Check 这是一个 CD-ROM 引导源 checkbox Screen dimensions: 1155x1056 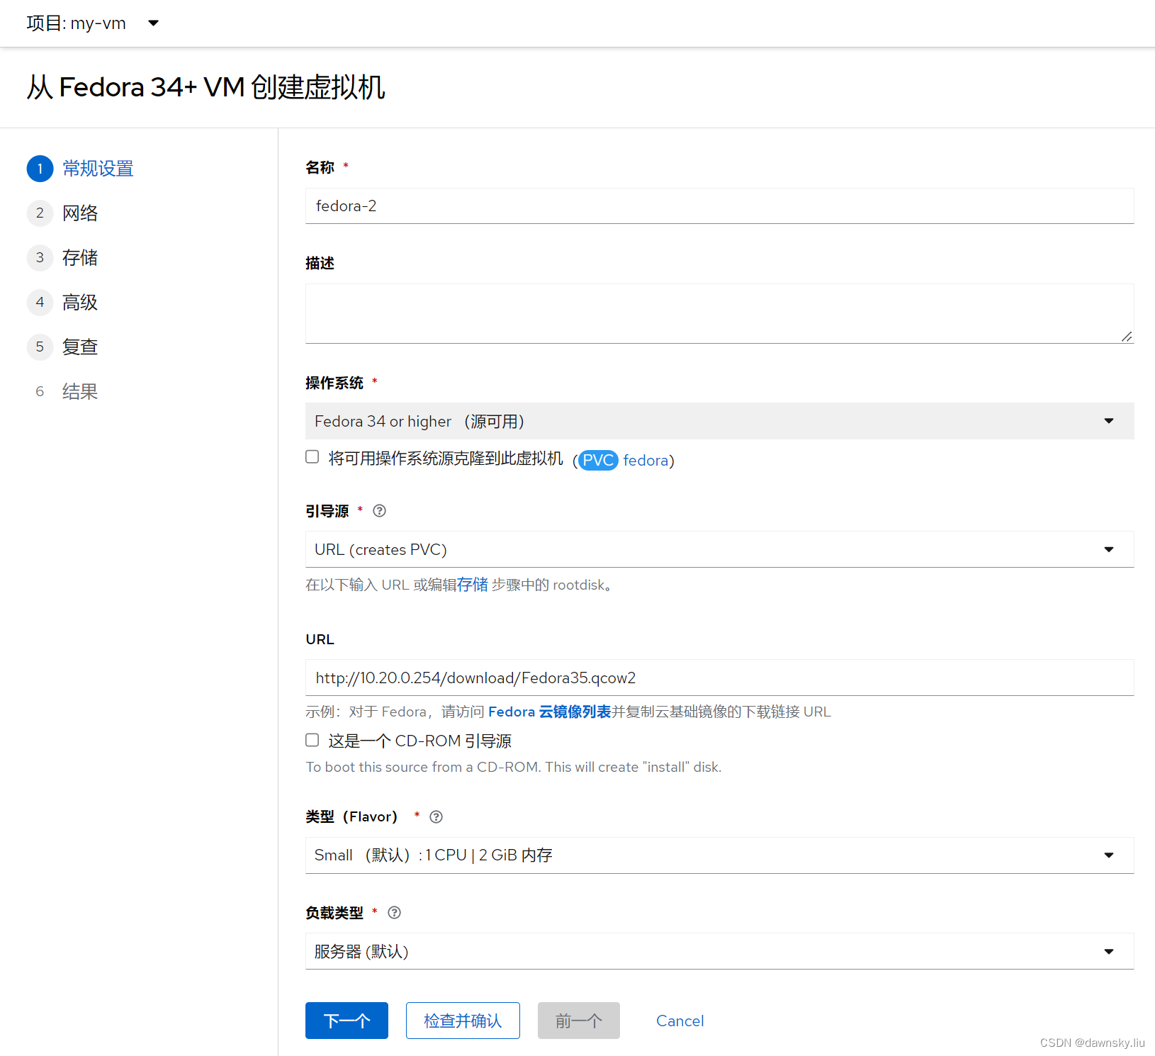312,741
